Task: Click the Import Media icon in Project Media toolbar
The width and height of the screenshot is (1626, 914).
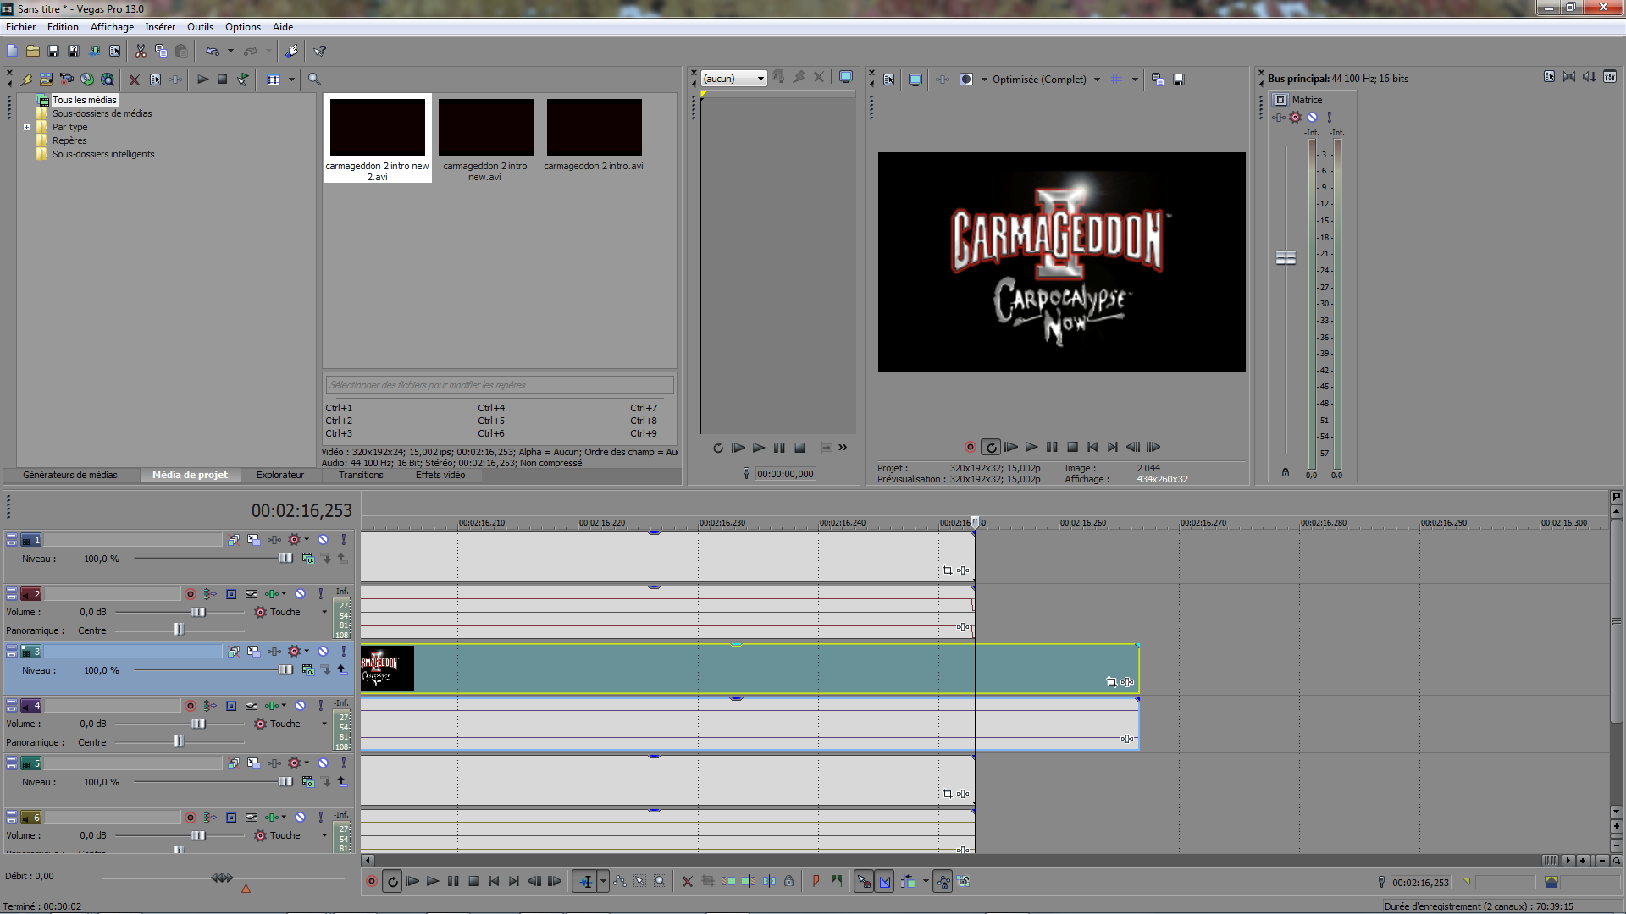Action: [46, 80]
